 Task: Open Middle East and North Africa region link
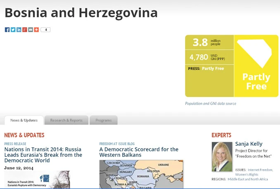pos(248,179)
